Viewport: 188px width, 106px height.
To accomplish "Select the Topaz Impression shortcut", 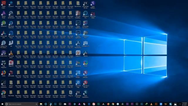I will pyautogui.click(x=85, y=94).
